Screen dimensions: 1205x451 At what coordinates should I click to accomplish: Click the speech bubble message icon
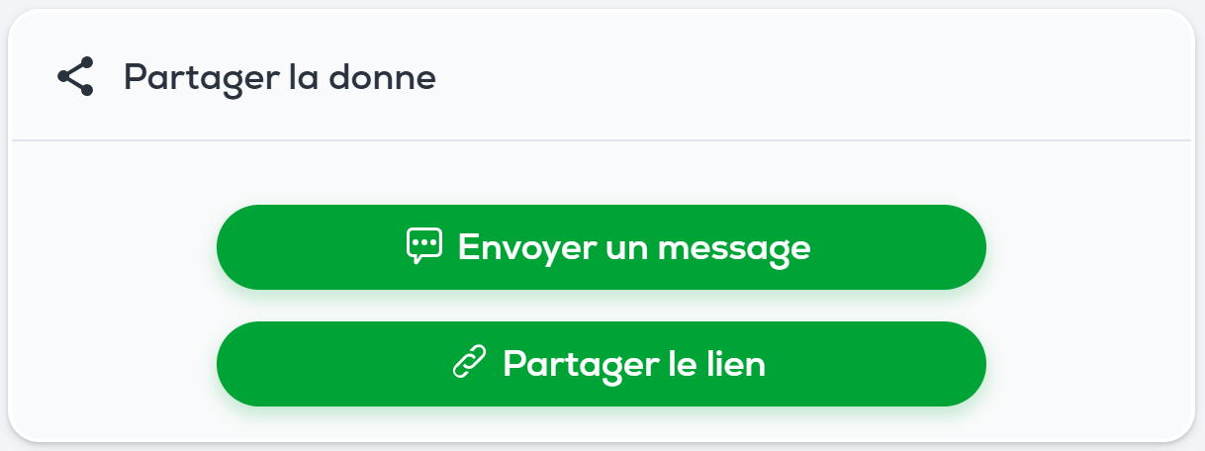(423, 246)
